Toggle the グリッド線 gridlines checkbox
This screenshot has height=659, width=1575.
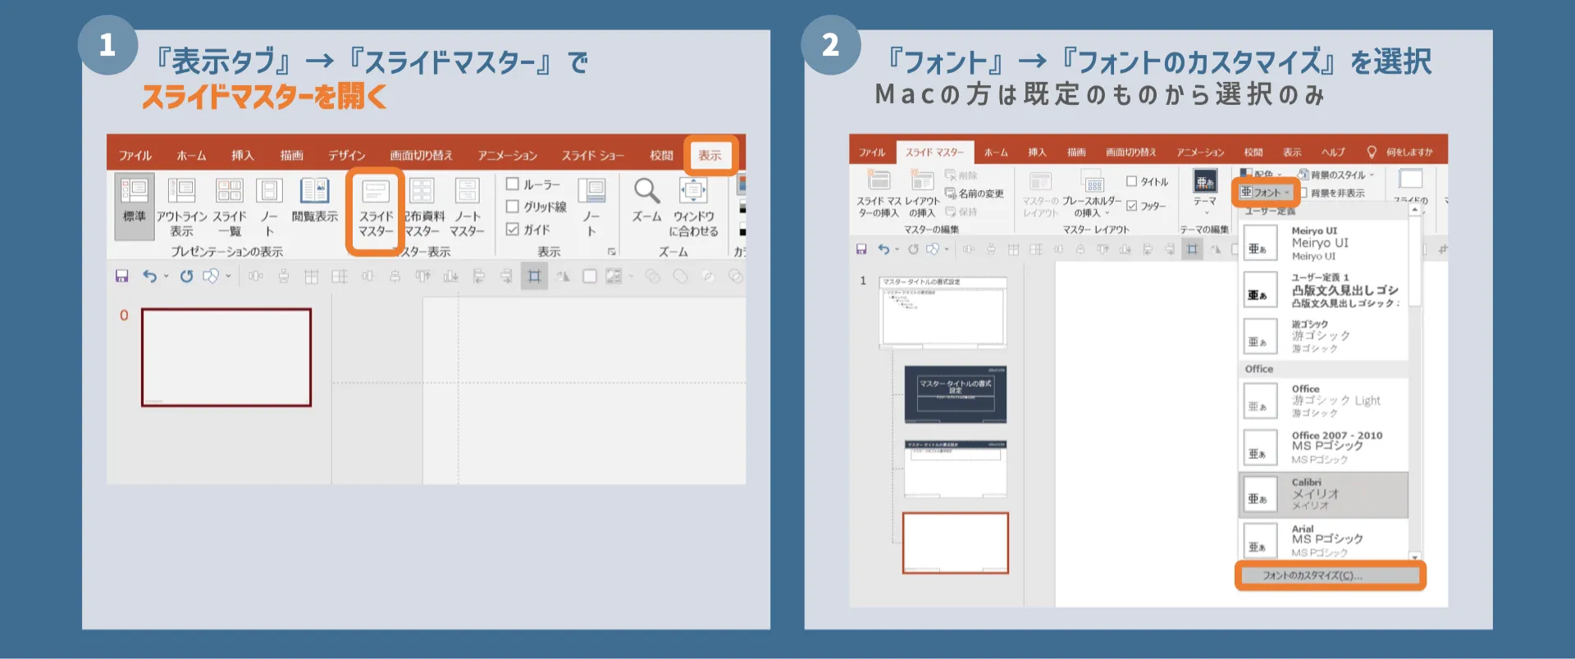(513, 207)
